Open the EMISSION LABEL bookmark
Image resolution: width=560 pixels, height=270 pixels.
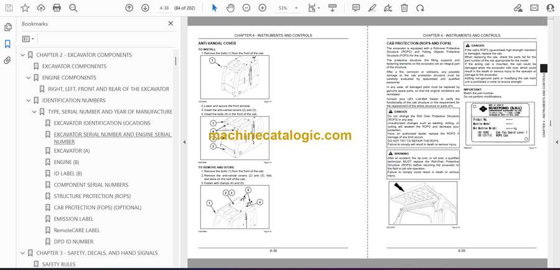click(73, 219)
